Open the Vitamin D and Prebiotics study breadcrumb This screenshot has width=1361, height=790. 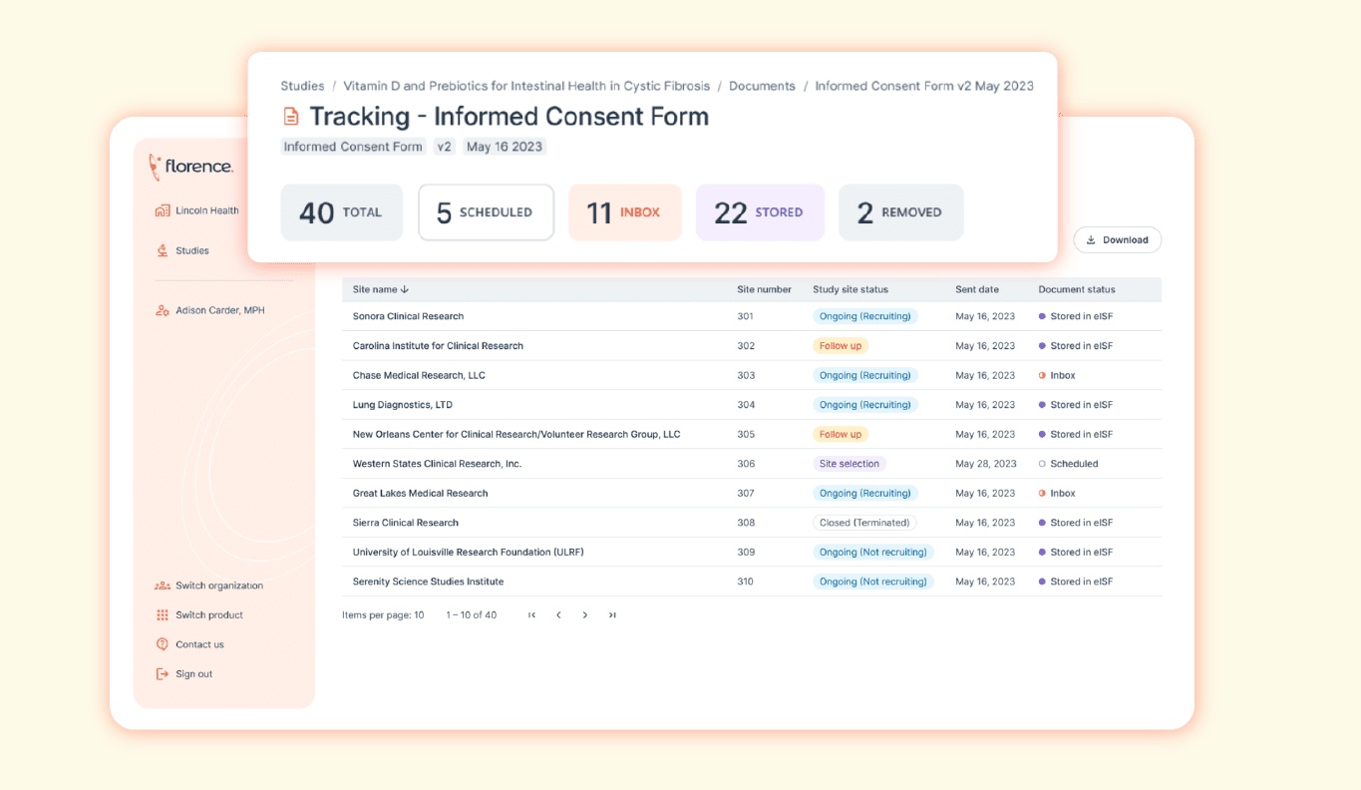pos(526,86)
